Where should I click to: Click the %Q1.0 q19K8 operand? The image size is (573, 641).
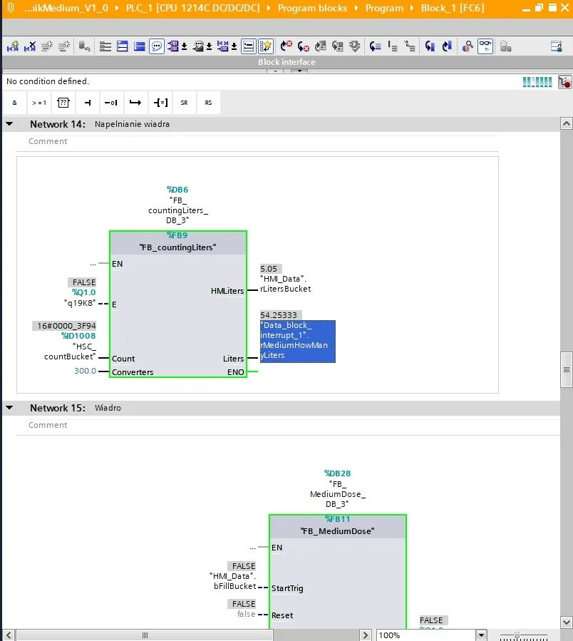[81, 297]
